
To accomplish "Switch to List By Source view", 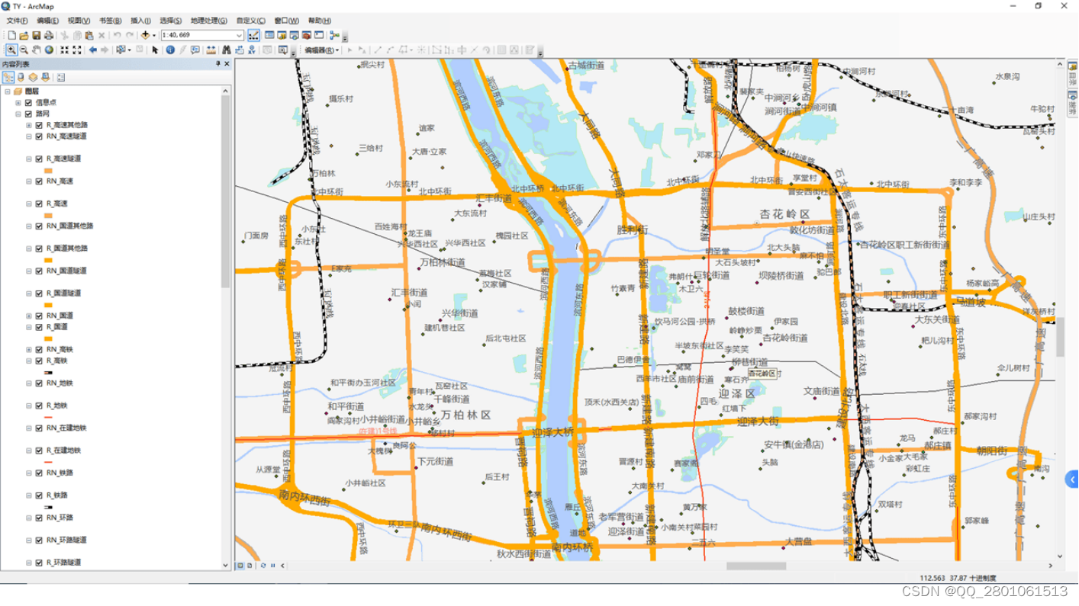I will point(21,77).
